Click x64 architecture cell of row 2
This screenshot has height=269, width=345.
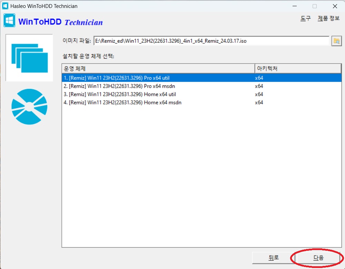coord(259,86)
